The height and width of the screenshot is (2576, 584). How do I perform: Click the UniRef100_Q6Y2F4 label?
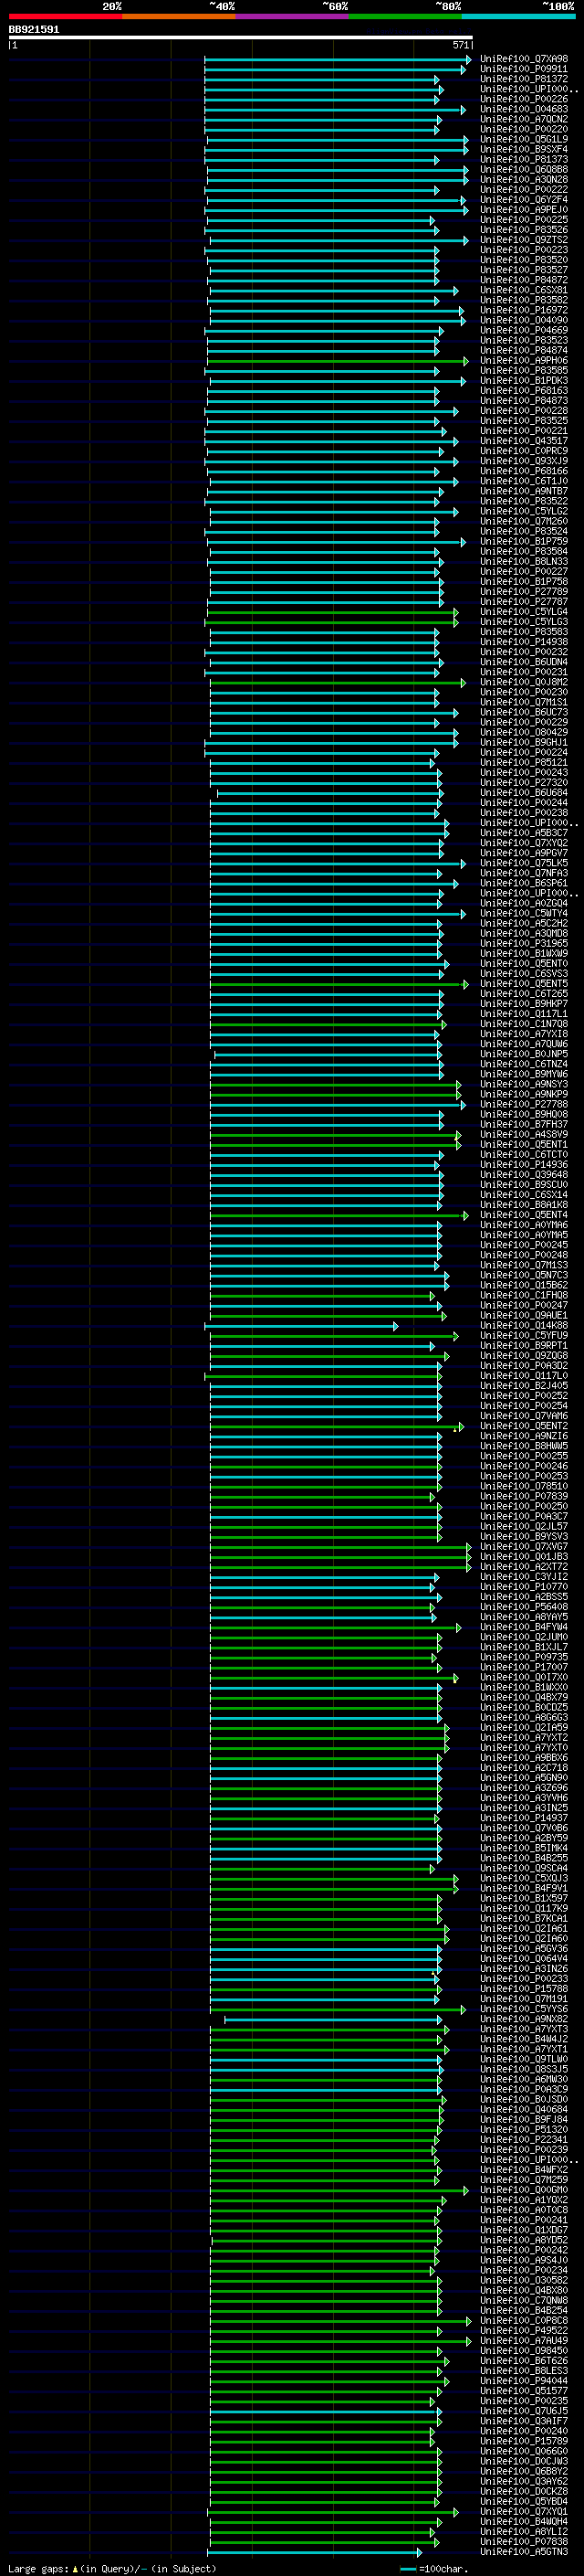point(524,199)
